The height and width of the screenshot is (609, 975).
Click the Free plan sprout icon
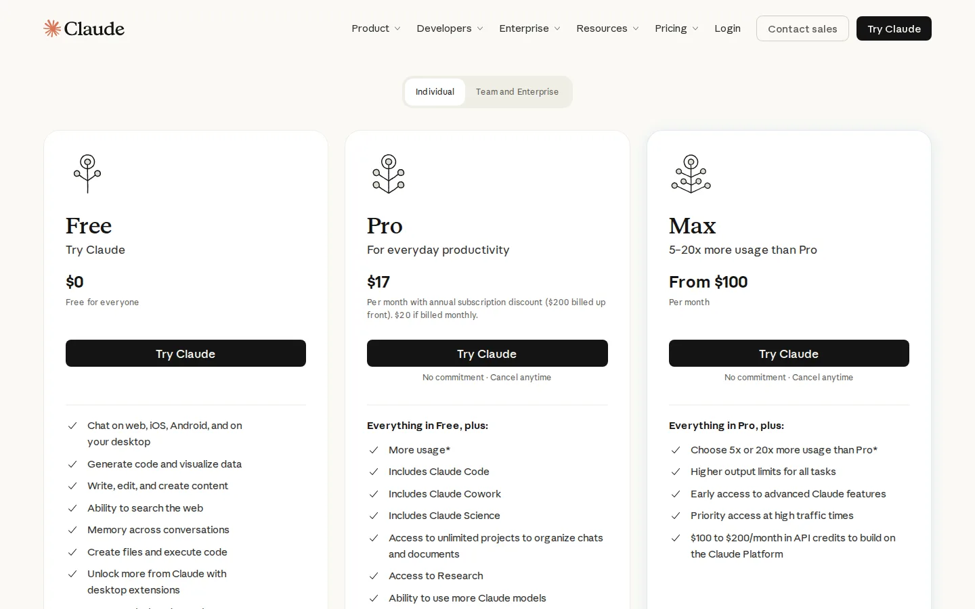tap(87, 174)
